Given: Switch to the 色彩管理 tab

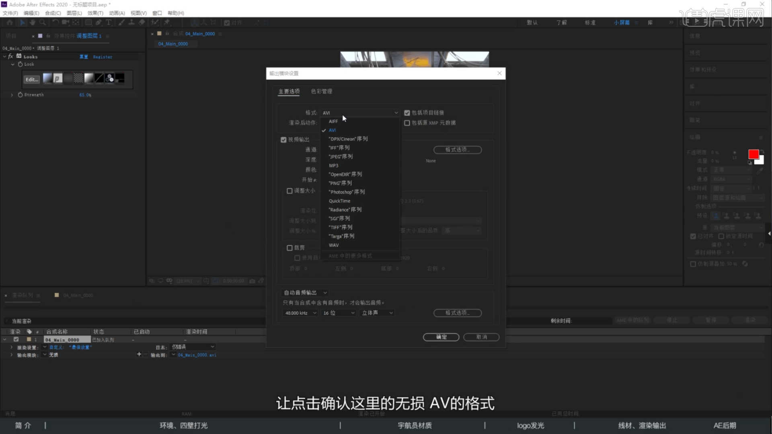Looking at the screenshot, I should 321,92.
